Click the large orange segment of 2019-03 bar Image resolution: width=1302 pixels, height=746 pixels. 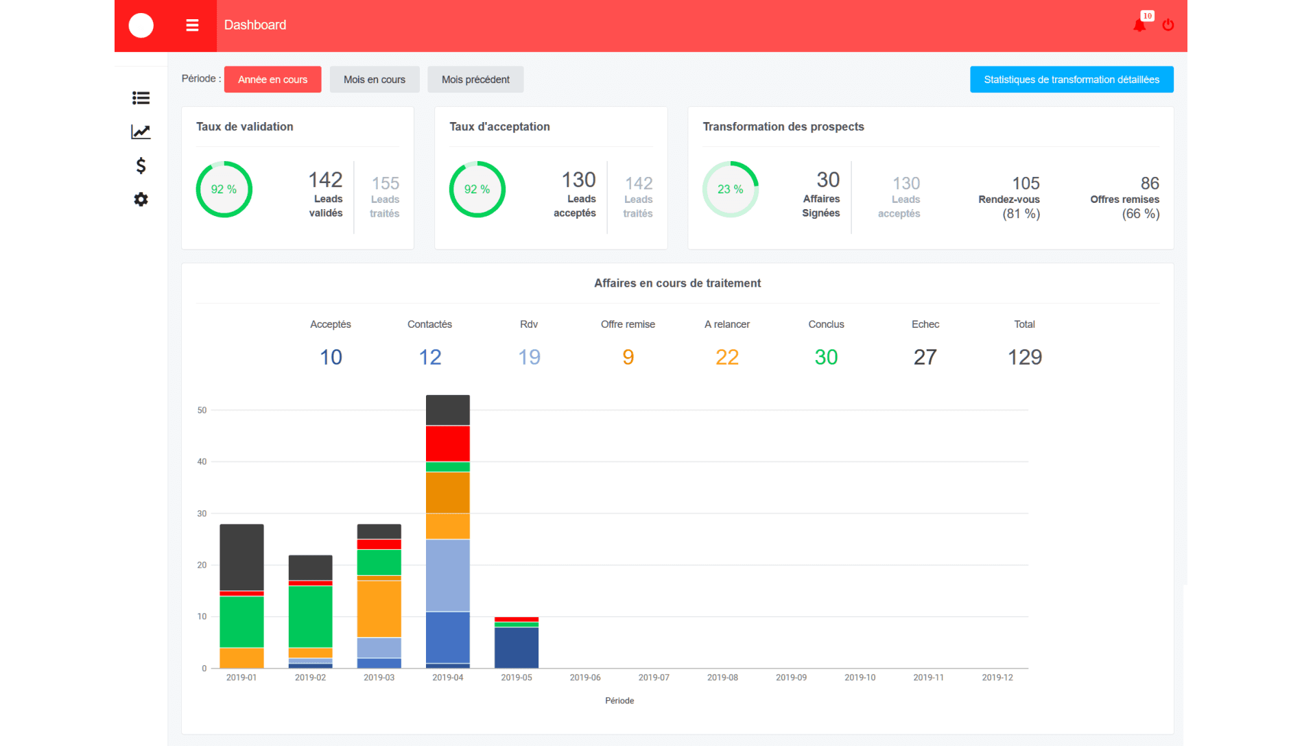click(379, 609)
